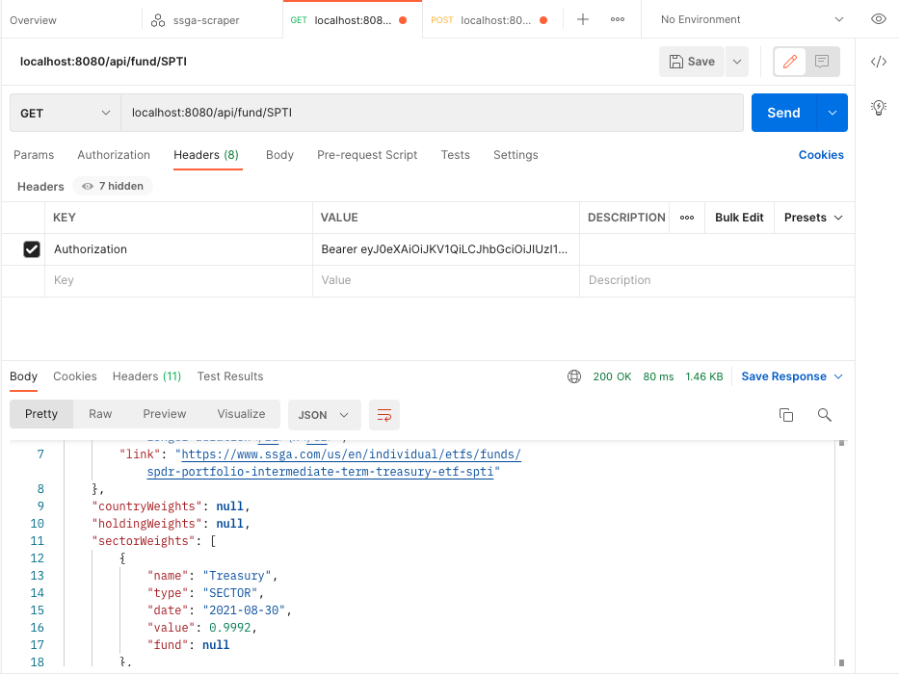Open the Params tab
The image size is (899, 674).
point(34,155)
